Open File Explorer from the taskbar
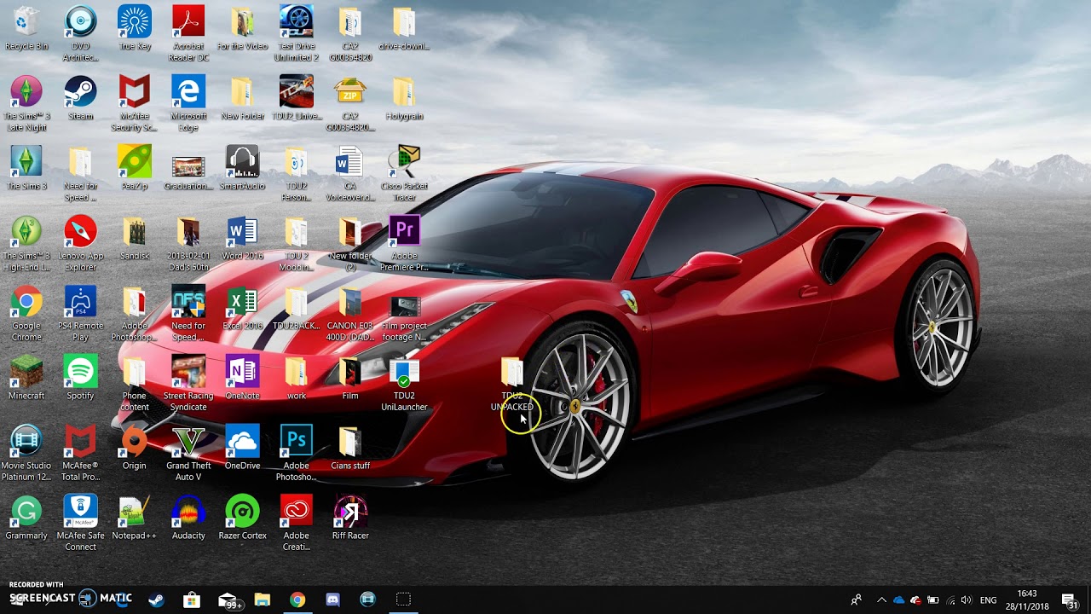The height and width of the screenshot is (614, 1091). tap(262, 600)
